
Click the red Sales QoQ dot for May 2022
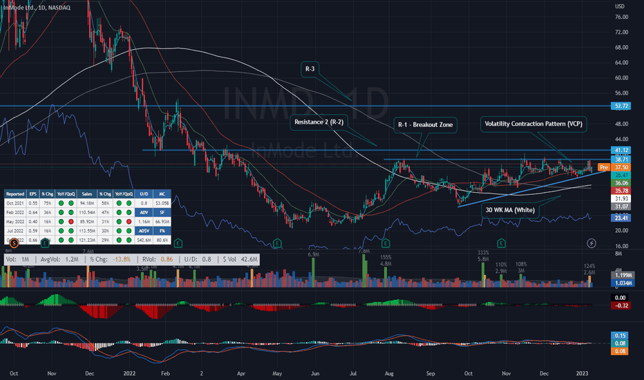click(129, 221)
